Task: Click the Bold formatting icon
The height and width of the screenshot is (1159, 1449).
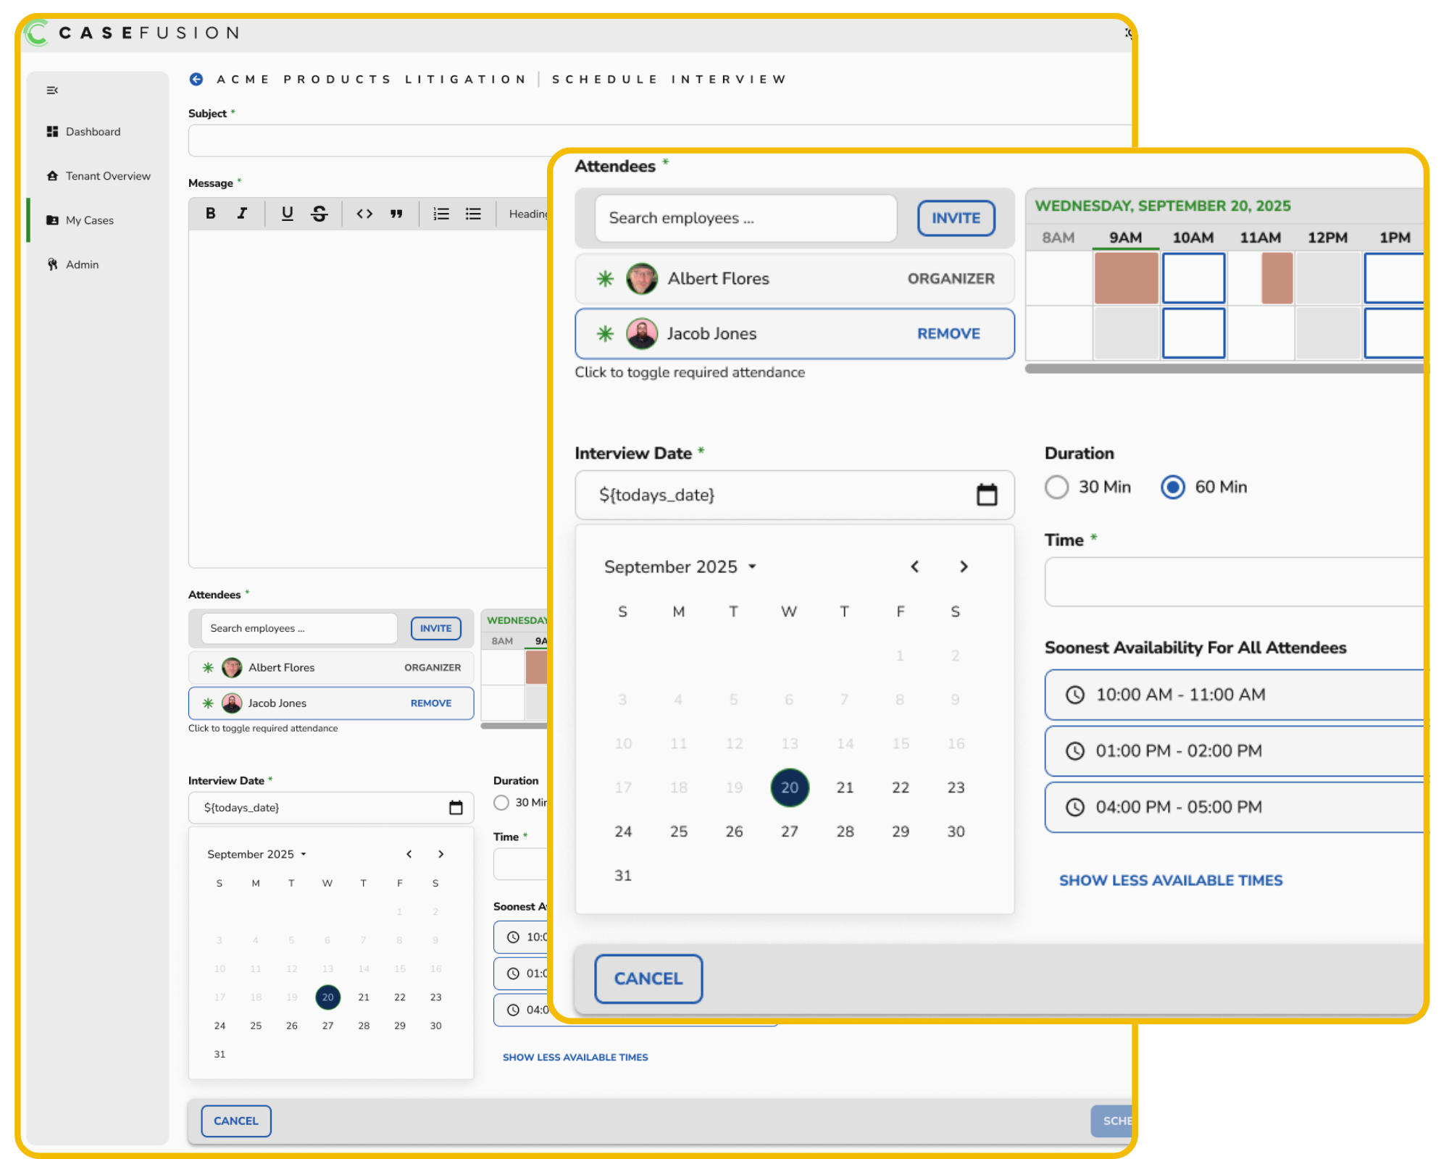Action: tap(211, 213)
